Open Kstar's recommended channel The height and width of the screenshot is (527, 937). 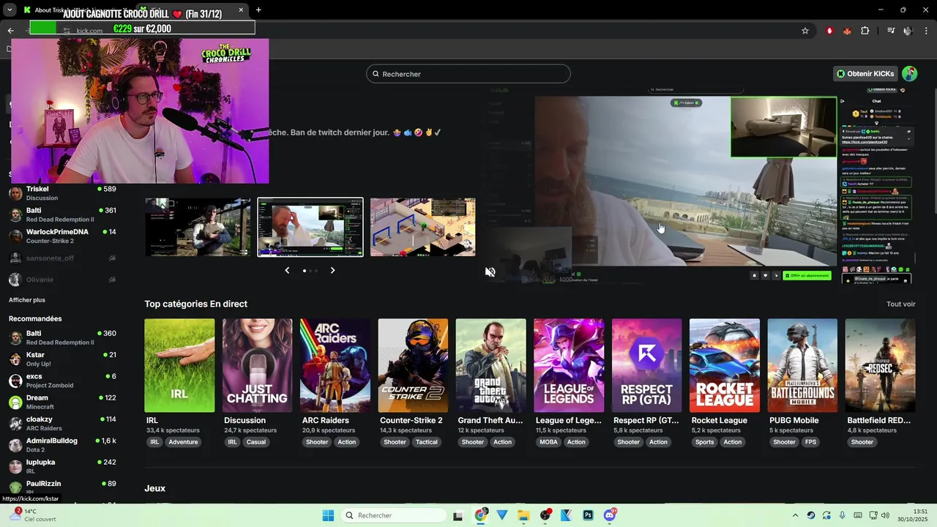tap(62, 359)
